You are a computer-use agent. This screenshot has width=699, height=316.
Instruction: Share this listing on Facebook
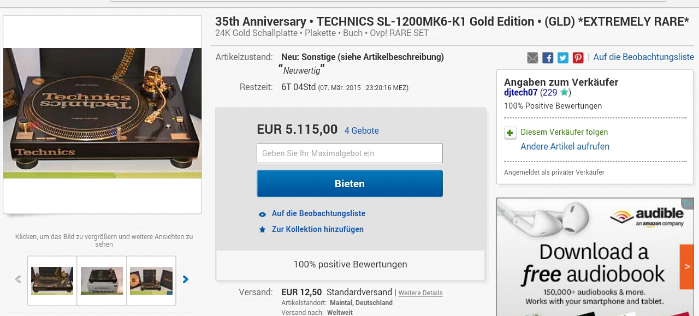pos(548,58)
